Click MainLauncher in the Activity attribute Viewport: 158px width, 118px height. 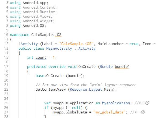coord(110,44)
